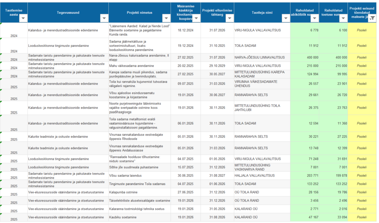
Task: Click the HALJALA VALLAVALITSUS applicant cell
Action: [255, 175]
